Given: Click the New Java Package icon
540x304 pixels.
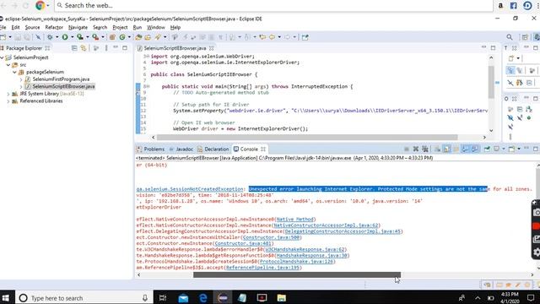Looking at the screenshot, I should tap(112, 37).
